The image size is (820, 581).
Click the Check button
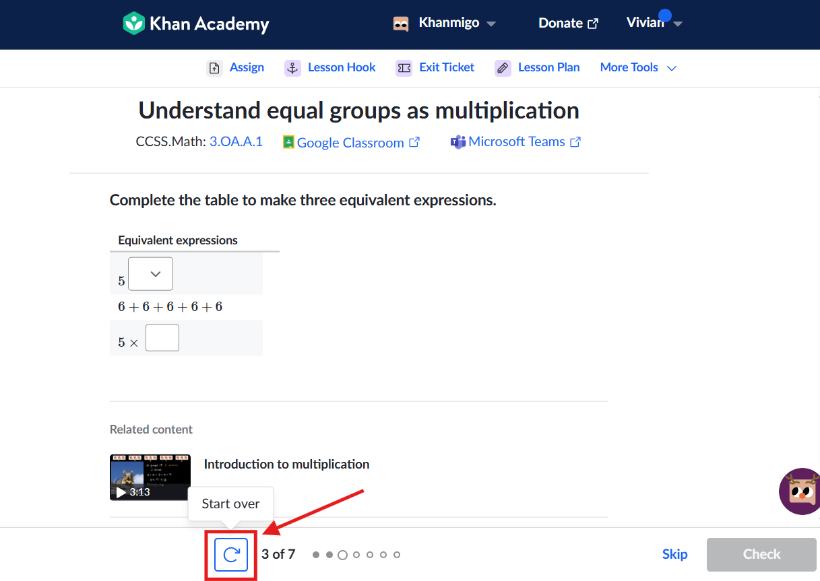pyautogui.click(x=761, y=555)
